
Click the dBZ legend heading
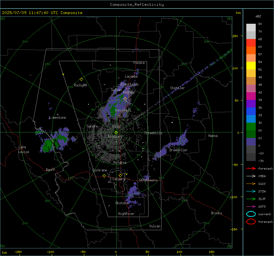click(x=258, y=16)
